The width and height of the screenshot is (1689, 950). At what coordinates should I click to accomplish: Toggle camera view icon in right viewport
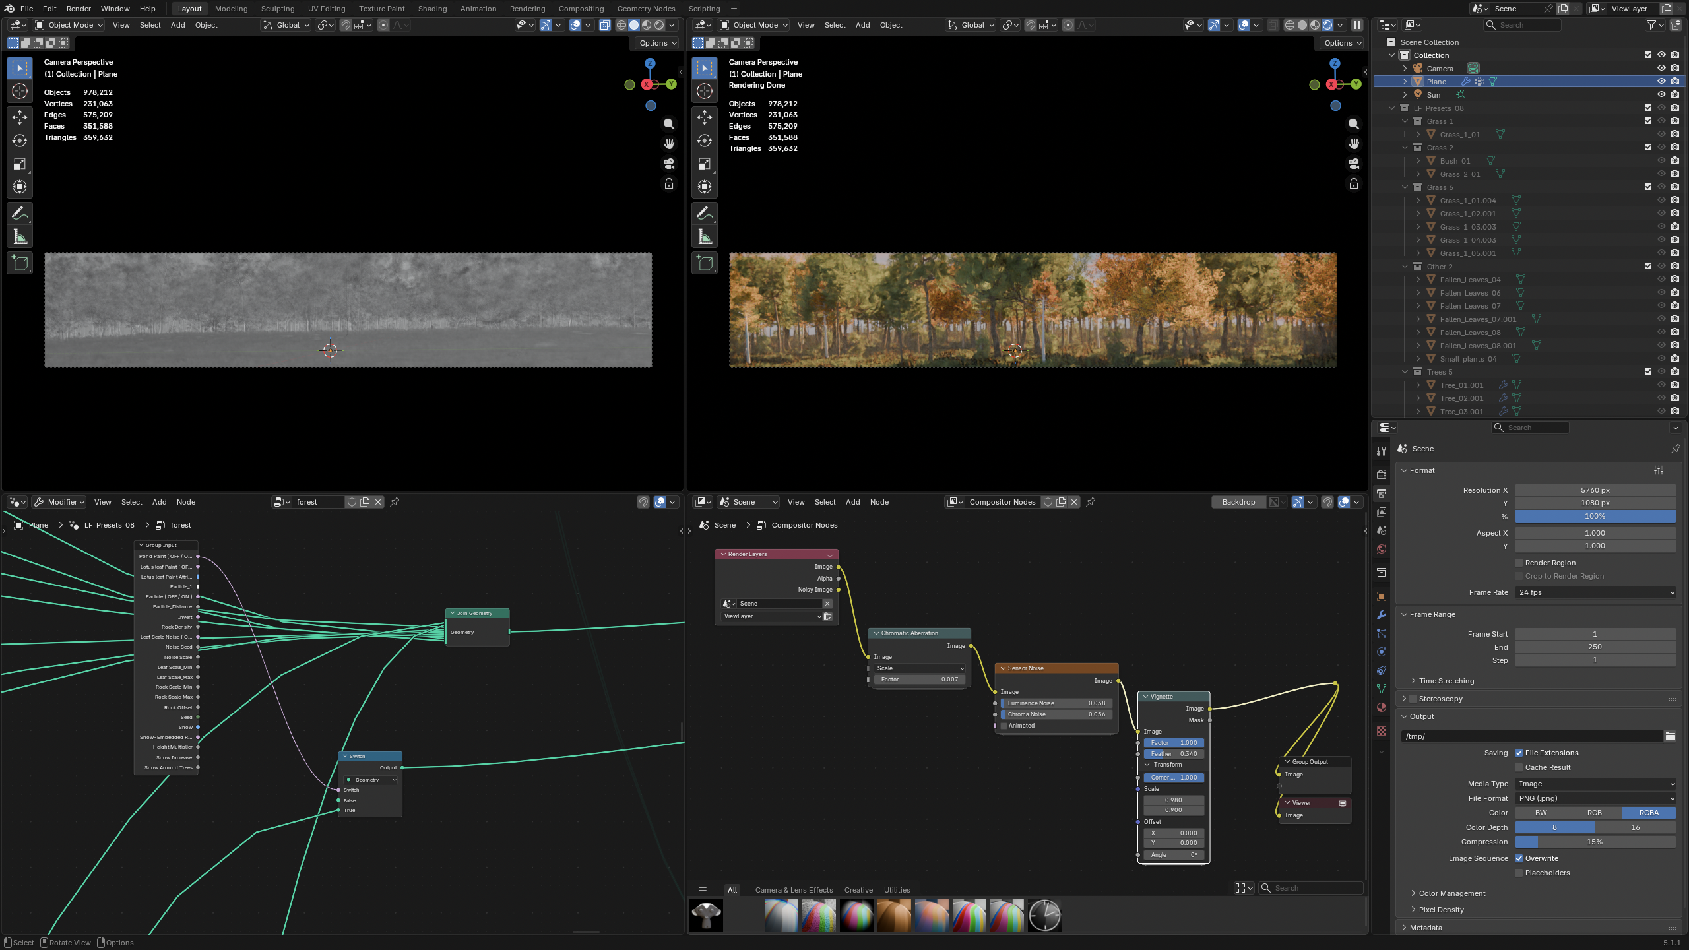[x=1354, y=164]
